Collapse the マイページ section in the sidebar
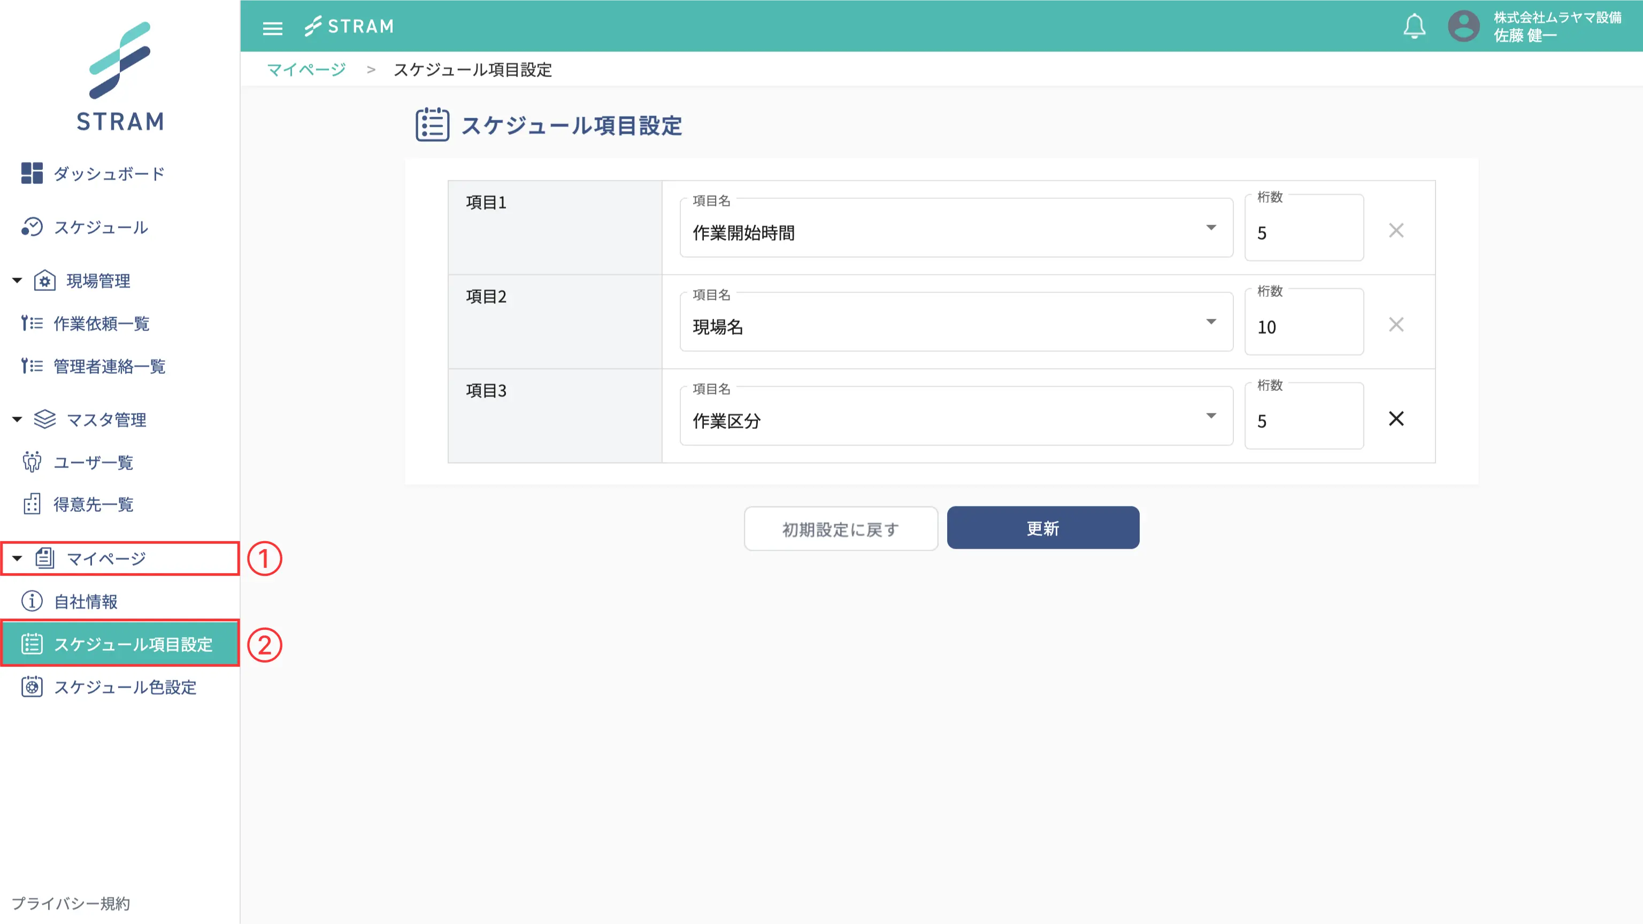The image size is (1643, 924). 18,558
